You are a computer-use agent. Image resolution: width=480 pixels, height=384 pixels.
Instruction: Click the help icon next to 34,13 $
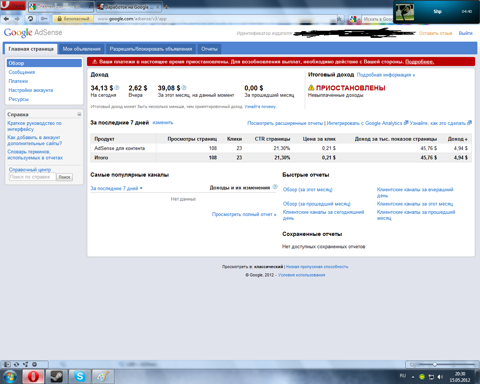point(117,87)
